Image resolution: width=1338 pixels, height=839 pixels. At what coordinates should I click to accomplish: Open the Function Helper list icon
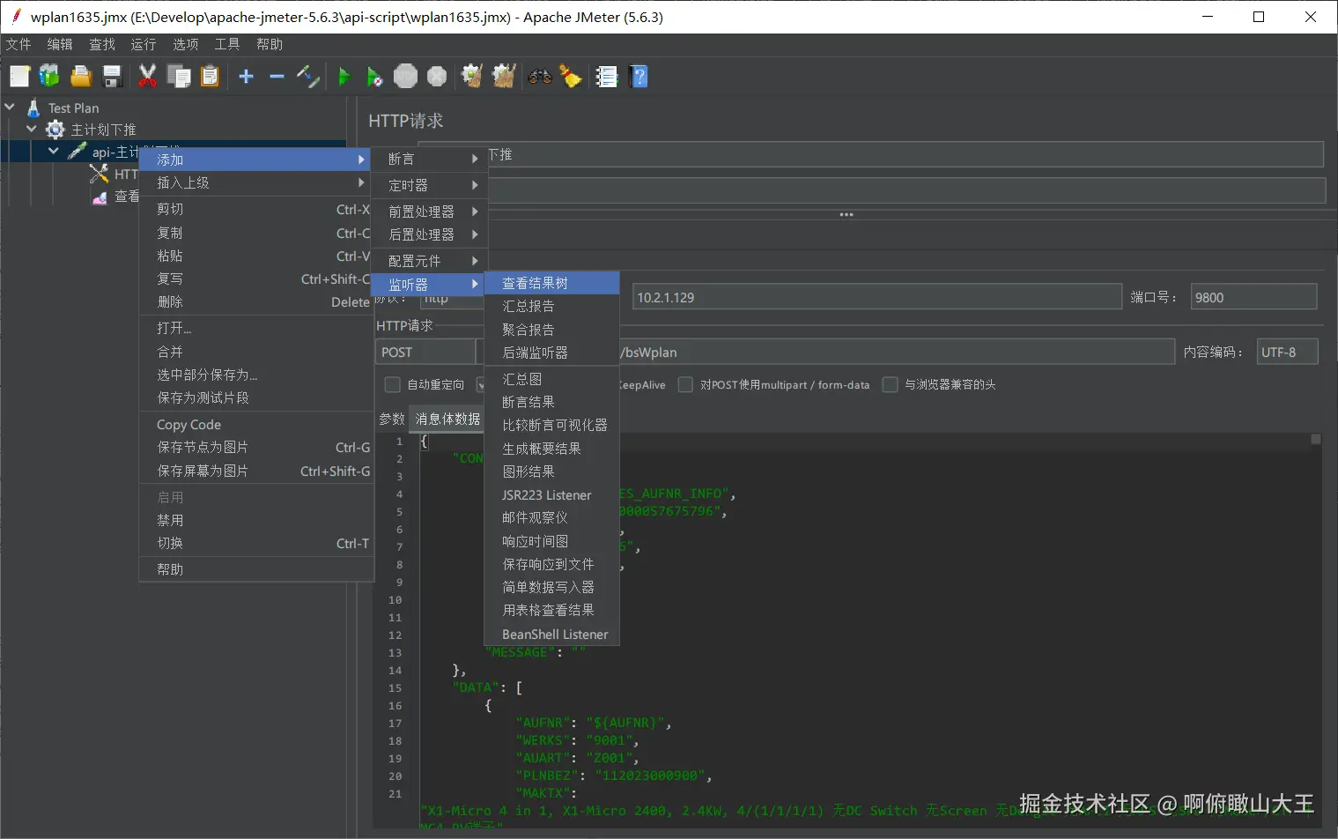click(x=607, y=77)
